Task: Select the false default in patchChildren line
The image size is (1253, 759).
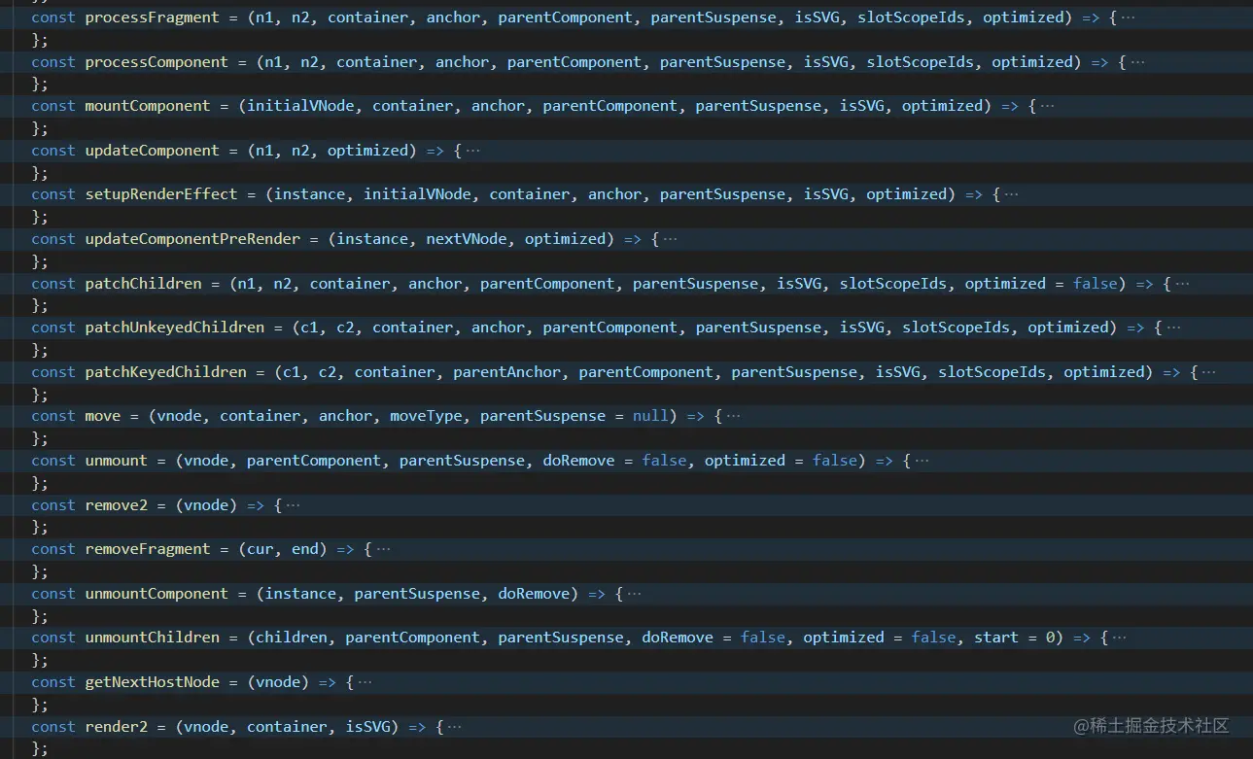Action: [x=1096, y=284]
